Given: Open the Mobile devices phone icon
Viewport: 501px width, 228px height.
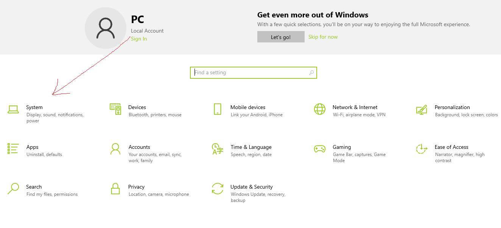Looking at the screenshot, I should (x=217, y=109).
